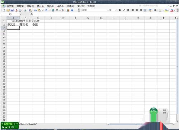Open the font name dropdown
Screen dimensions: 179x130
[107, 10]
